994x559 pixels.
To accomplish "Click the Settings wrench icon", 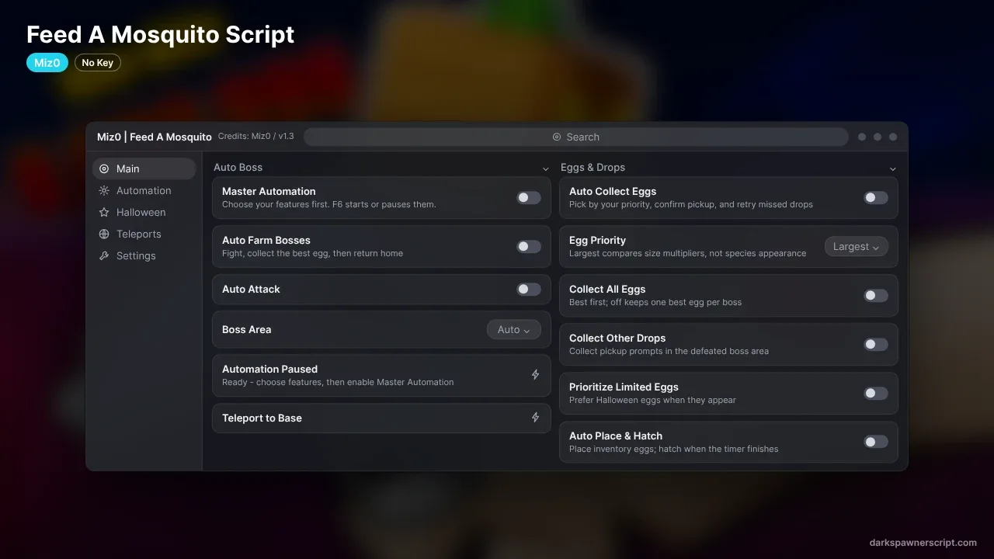I will click(x=104, y=255).
